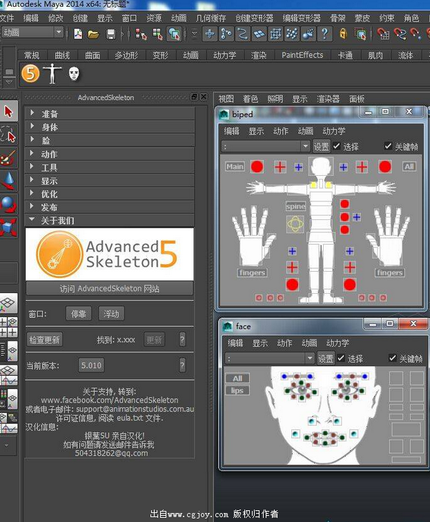Toggle the padlock lock selection icon
This screenshot has height=522, width=430.
(x=343, y=34)
